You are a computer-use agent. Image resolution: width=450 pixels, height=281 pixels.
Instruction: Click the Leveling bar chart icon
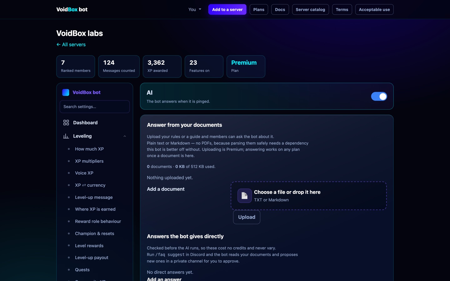point(66,136)
